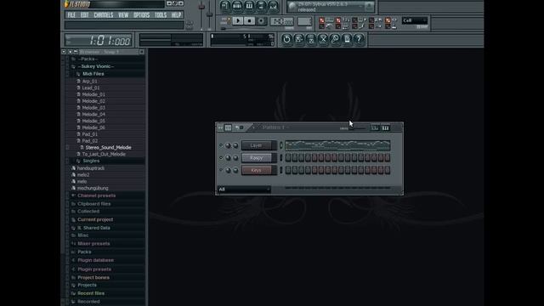
Task: Click the news panel button beside Sytrus notice
Action: (x=369, y=6)
